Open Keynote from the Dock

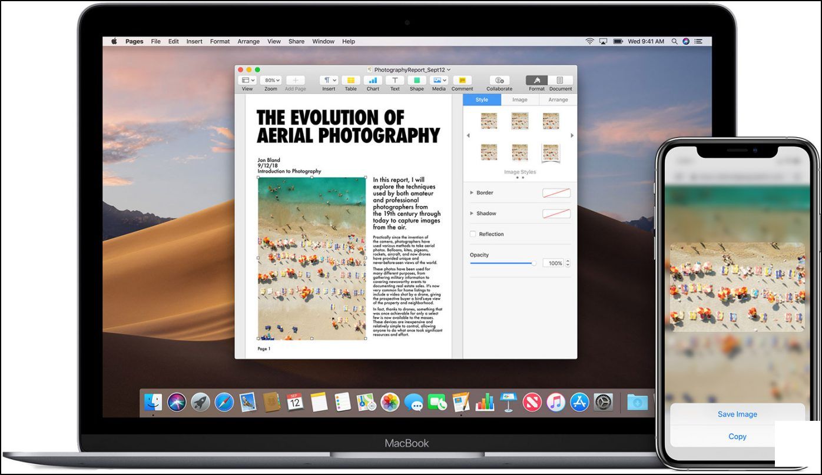pyautogui.click(x=508, y=402)
